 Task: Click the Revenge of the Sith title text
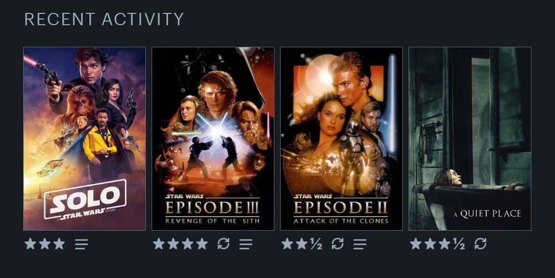(x=213, y=221)
